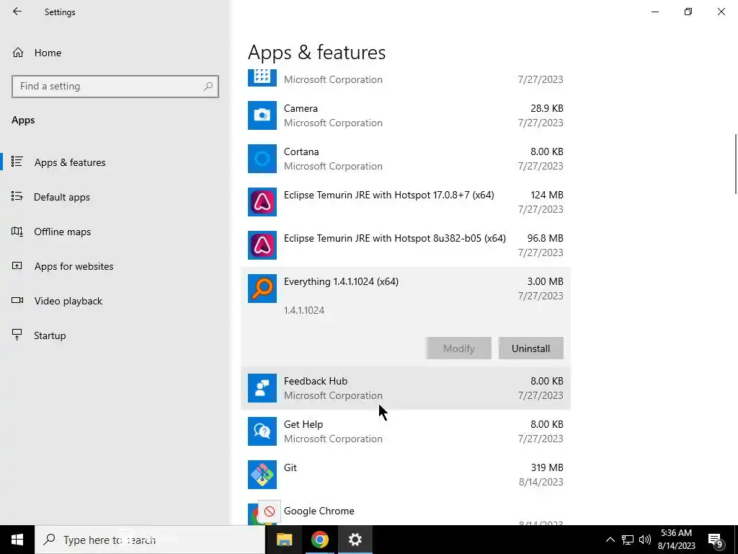Open Google Chrome from the taskbar
Screen dimensions: 738x554
point(319,540)
